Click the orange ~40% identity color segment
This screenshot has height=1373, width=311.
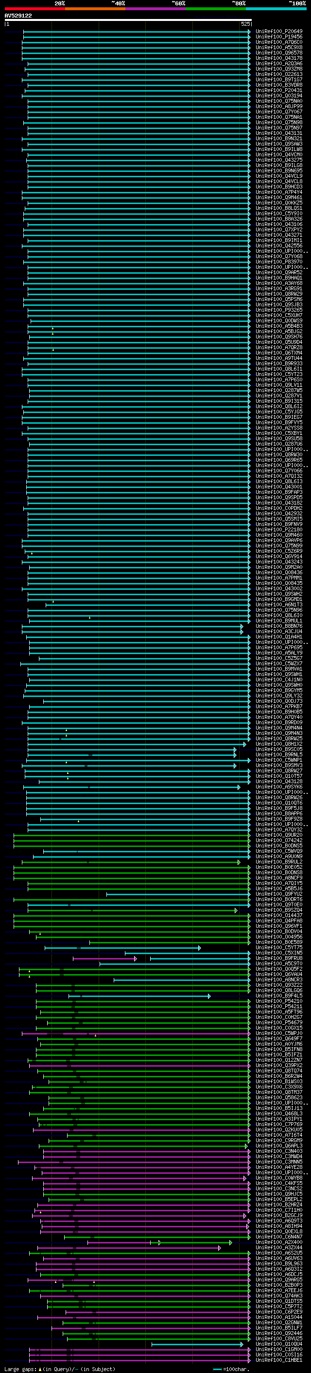[95, 9]
